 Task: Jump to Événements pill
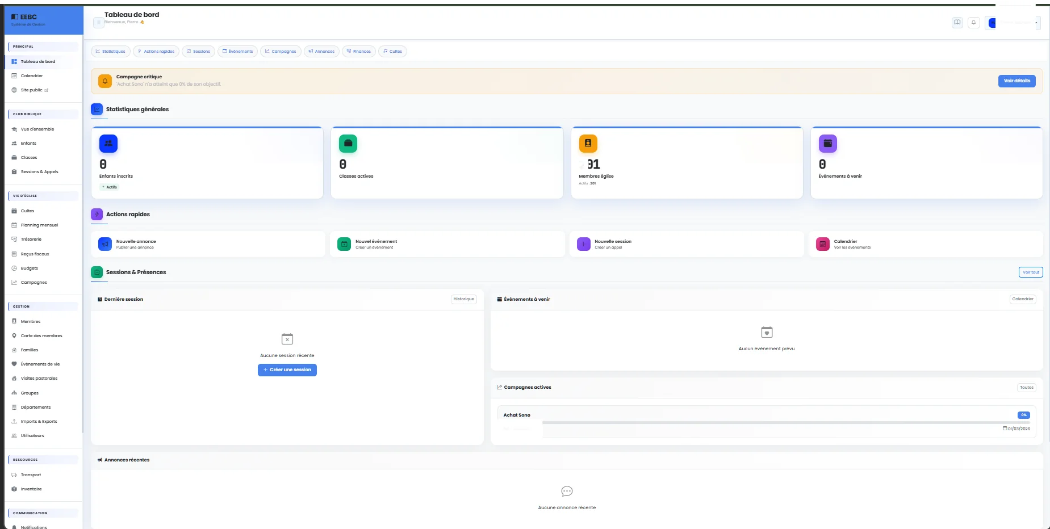click(238, 51)
